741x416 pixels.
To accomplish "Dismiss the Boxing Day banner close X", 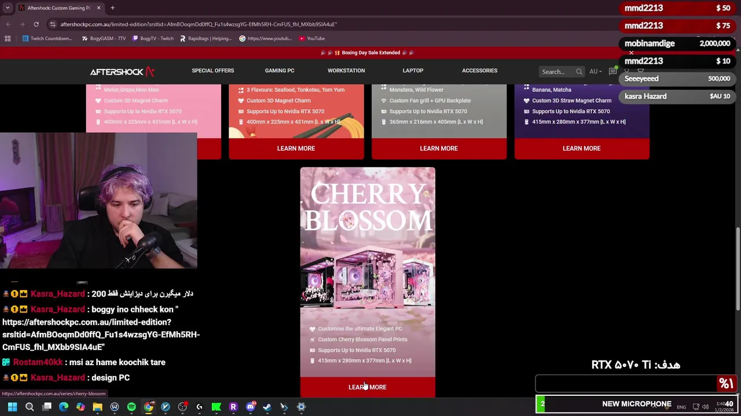I will pos(631,53).
